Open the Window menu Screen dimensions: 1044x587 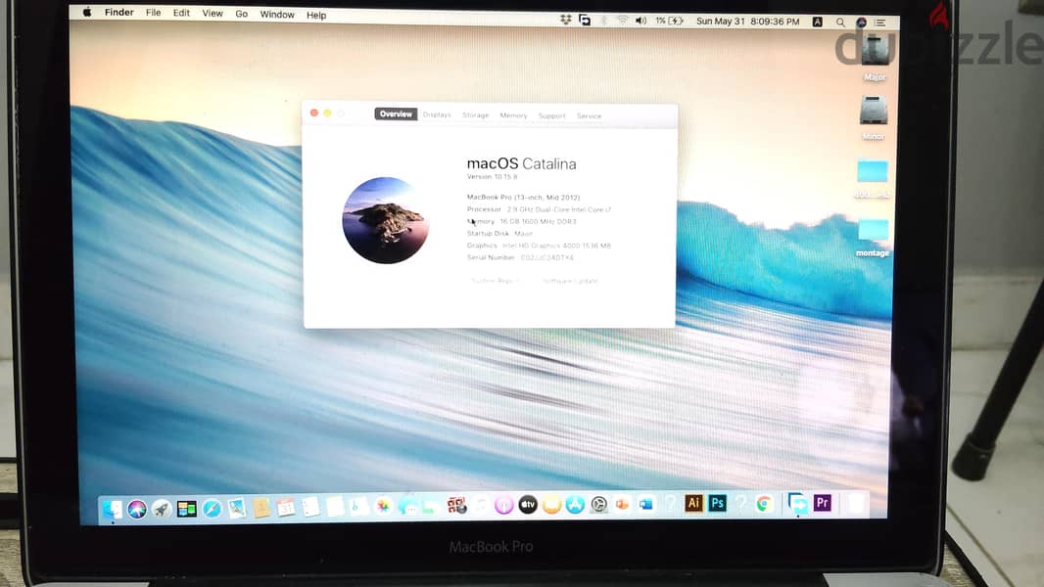click(x=277, y=14)
